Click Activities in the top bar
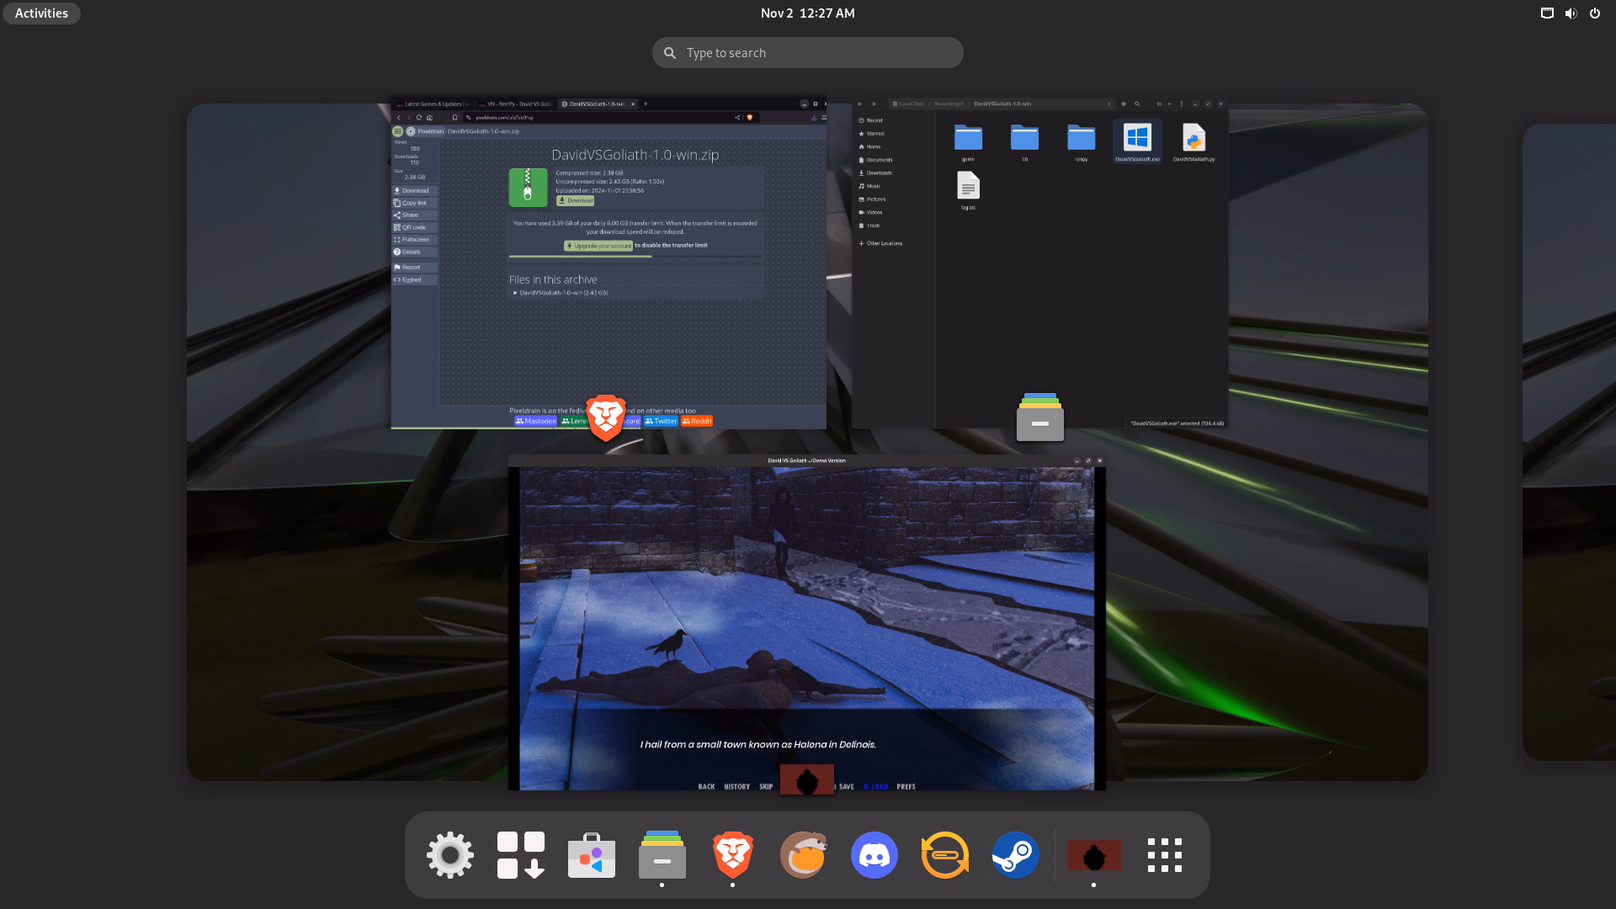The height and width of the screenshot is (909, 1616). [x=41, y=13]
